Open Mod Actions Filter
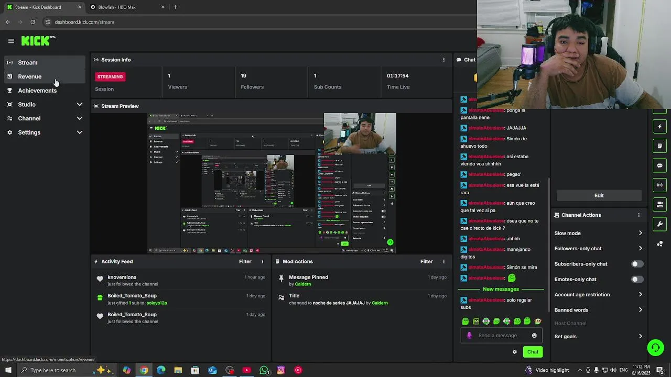The width and height of the screenshot is (671, 377). pyautogui.click(x=426, y=261)
